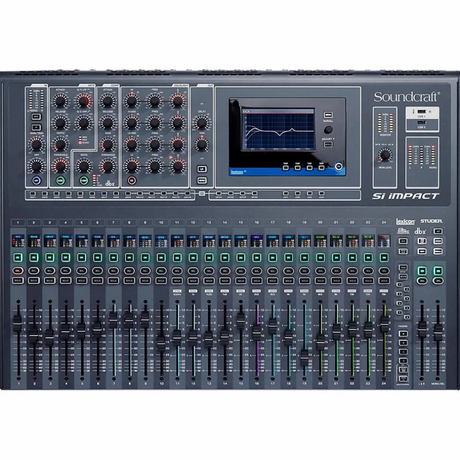Toggle channel 24 ON button

point(384,258)
